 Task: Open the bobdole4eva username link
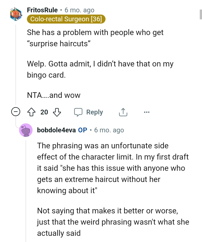(56, 130)
